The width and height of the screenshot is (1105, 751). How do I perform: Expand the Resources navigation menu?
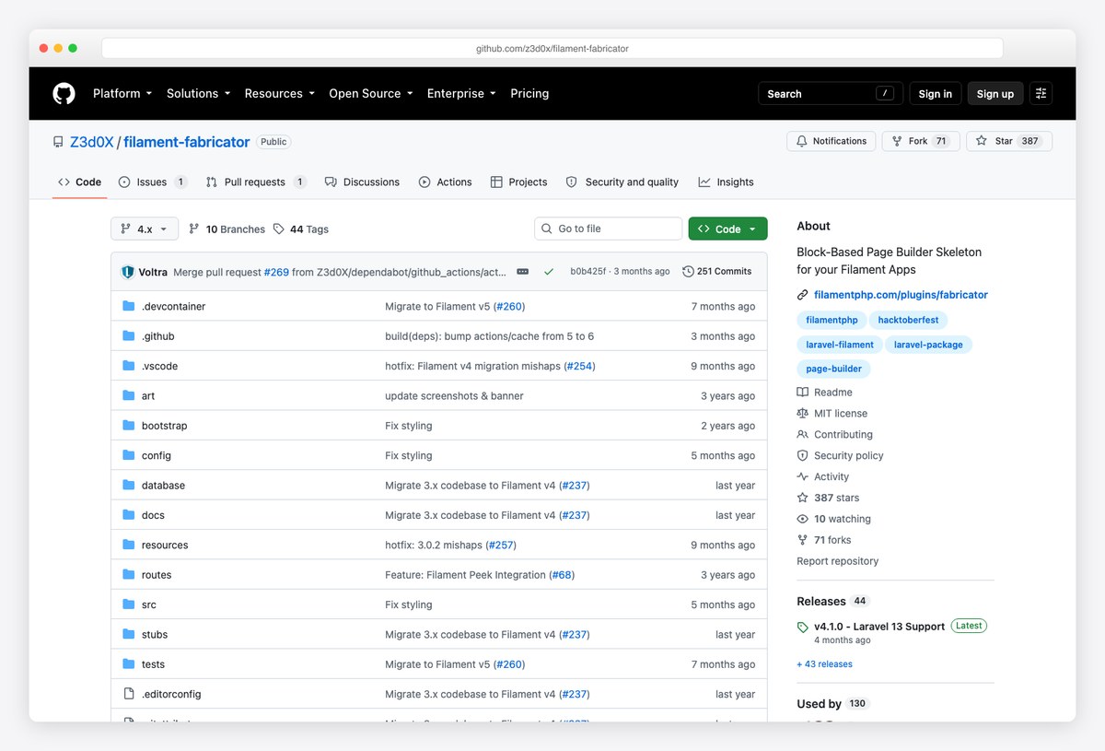tap(280, 93)
